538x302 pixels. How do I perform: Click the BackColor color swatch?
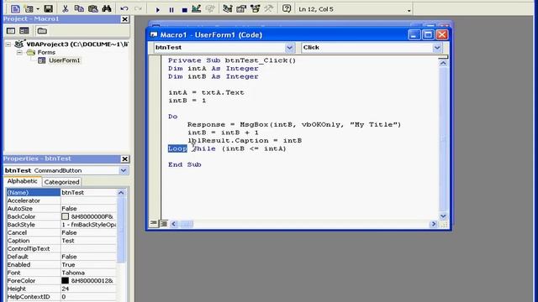[66, 216]
